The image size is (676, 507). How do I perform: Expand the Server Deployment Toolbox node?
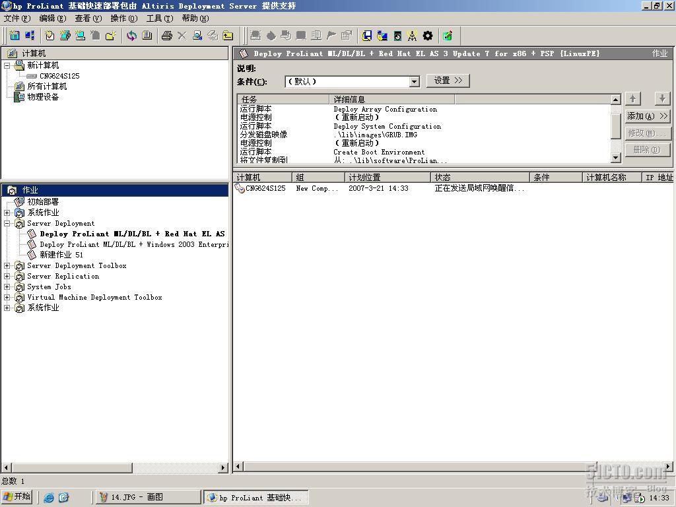(7, 265)
